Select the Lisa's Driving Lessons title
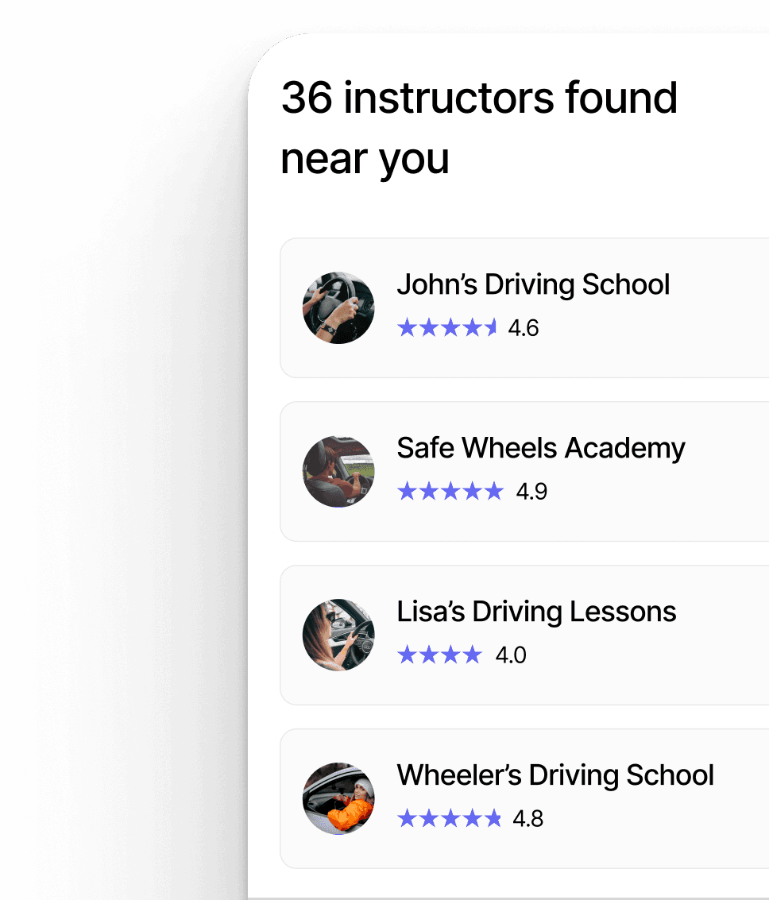Image resolution: width=769 pixels, height=900 pixels. 536,612
